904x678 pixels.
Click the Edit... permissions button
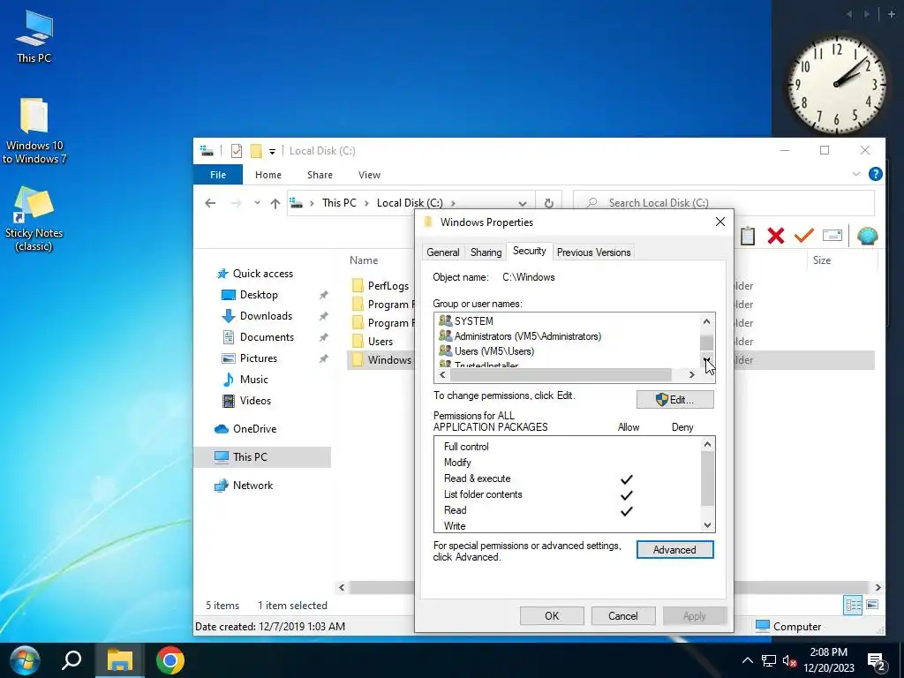tap(675, 400)
